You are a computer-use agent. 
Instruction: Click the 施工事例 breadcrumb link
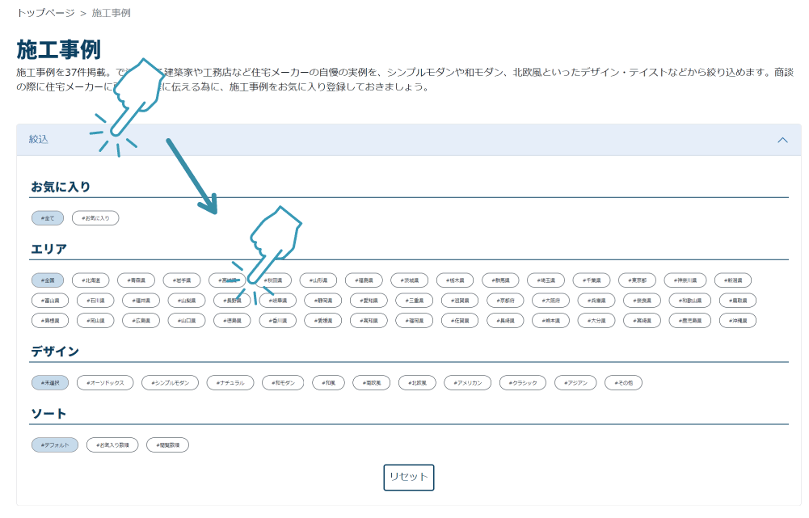click(x=113, y=13)
